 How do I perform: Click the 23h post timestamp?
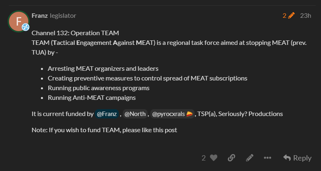(306, 16)
